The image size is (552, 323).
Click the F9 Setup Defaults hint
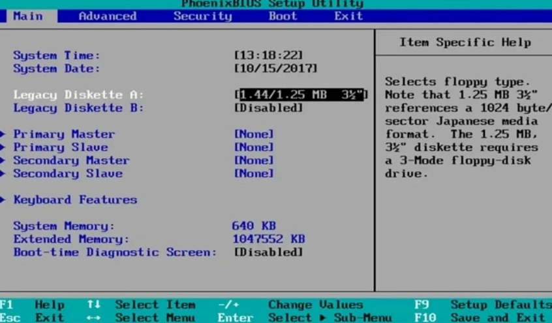click(x=483, y=304)
